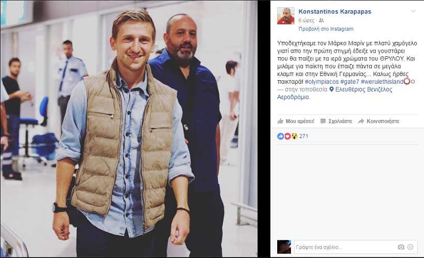Open the emoji smiley picker icon
The height and width of the screenshot is (258, 424).
[x=410, y=247]
